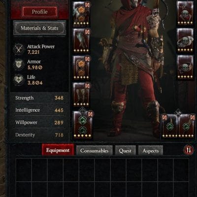This screenshot has width=197, height=197.
Task: Switch to the Consumables tab
Action: click(x=95, y=150)
